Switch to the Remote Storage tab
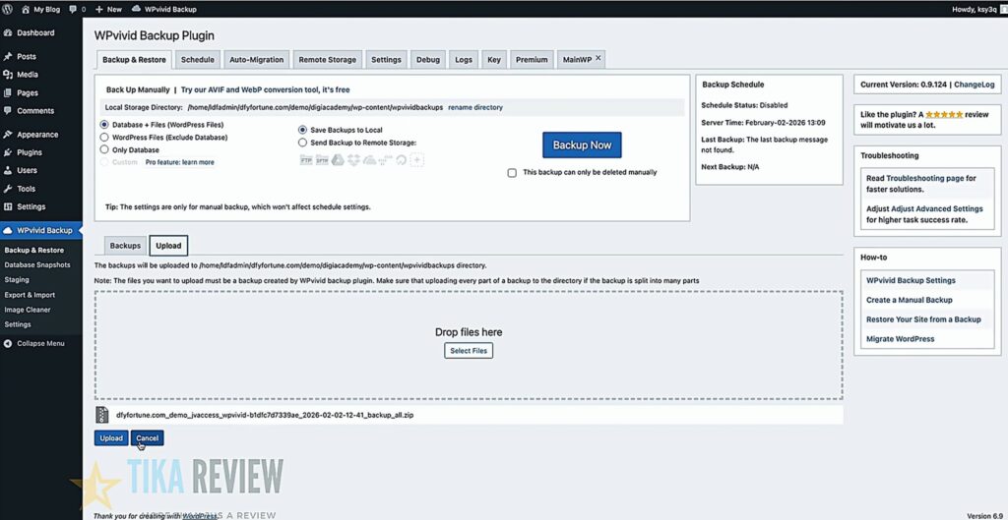The image size is (1008, 520). [327, 60]
